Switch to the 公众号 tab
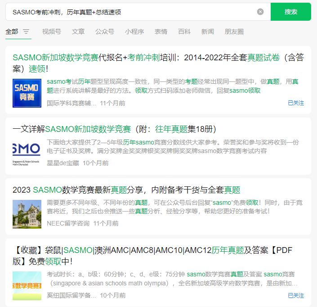Image resolution: width=317 pixels, height=307 pixels. [105, 32]
